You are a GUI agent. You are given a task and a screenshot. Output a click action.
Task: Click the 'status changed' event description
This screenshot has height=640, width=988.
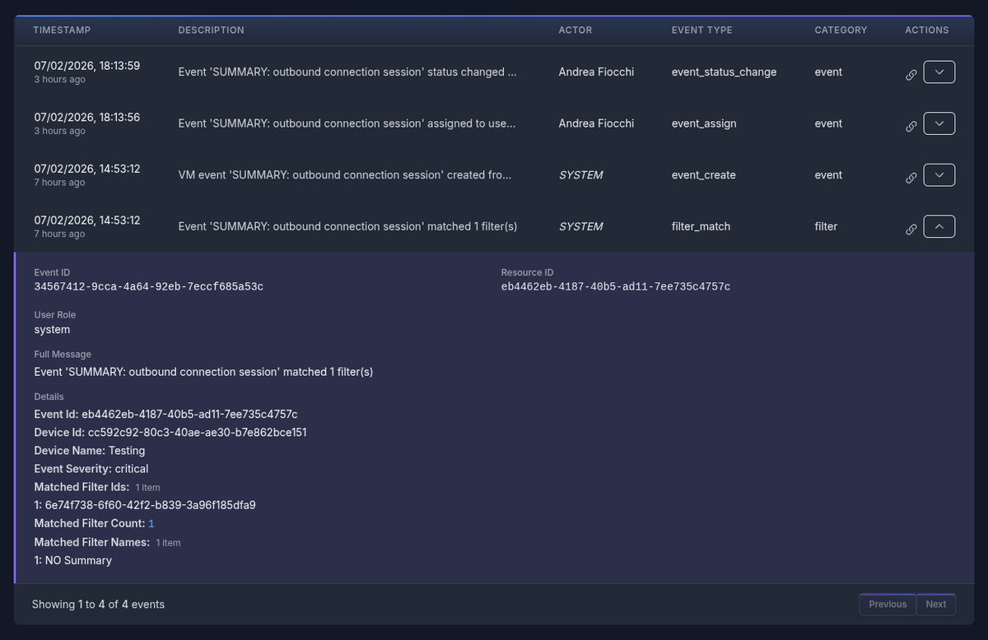click(x=347, y=72)
